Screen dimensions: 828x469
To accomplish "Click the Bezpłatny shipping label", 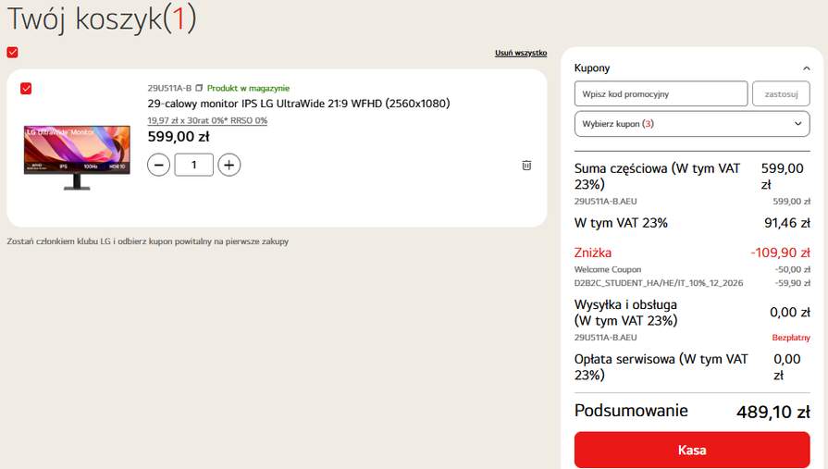I will (790, 338).
